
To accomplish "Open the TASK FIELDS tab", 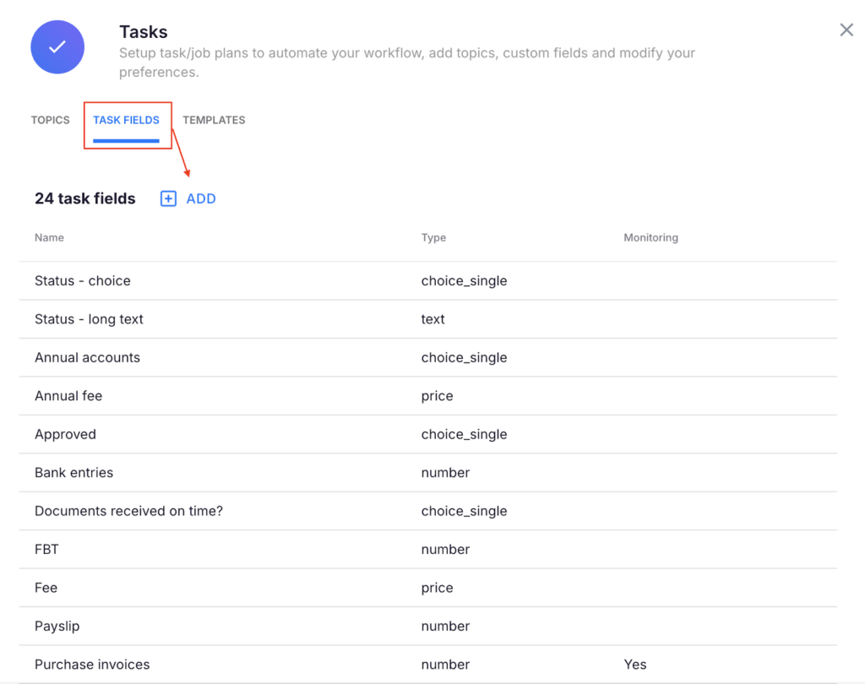I will pos(127,120).
